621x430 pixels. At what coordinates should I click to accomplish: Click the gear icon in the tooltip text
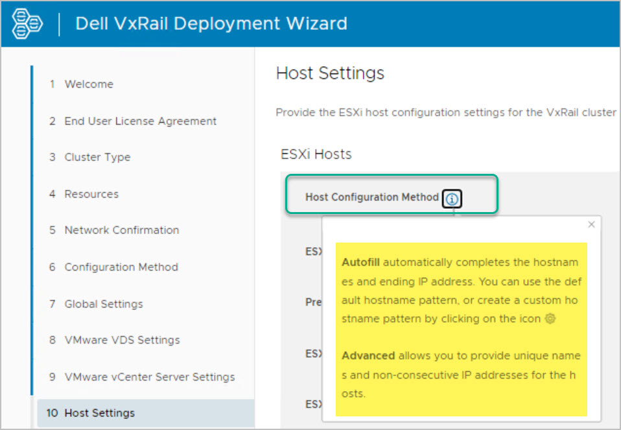click(x=550, y=318)
